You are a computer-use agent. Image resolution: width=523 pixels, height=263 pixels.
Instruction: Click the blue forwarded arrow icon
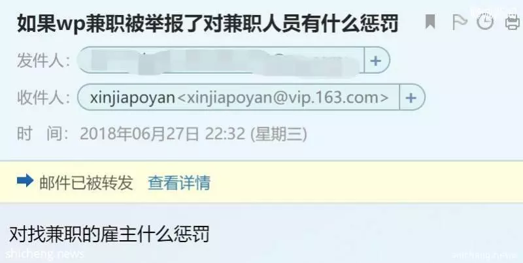tap(25, 181)
